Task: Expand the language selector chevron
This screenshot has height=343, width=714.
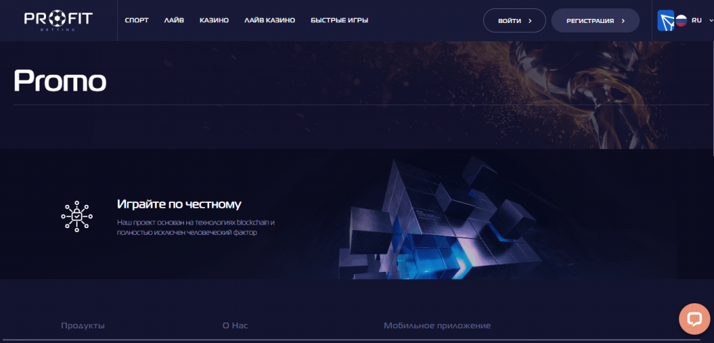Action: point(711,20)
